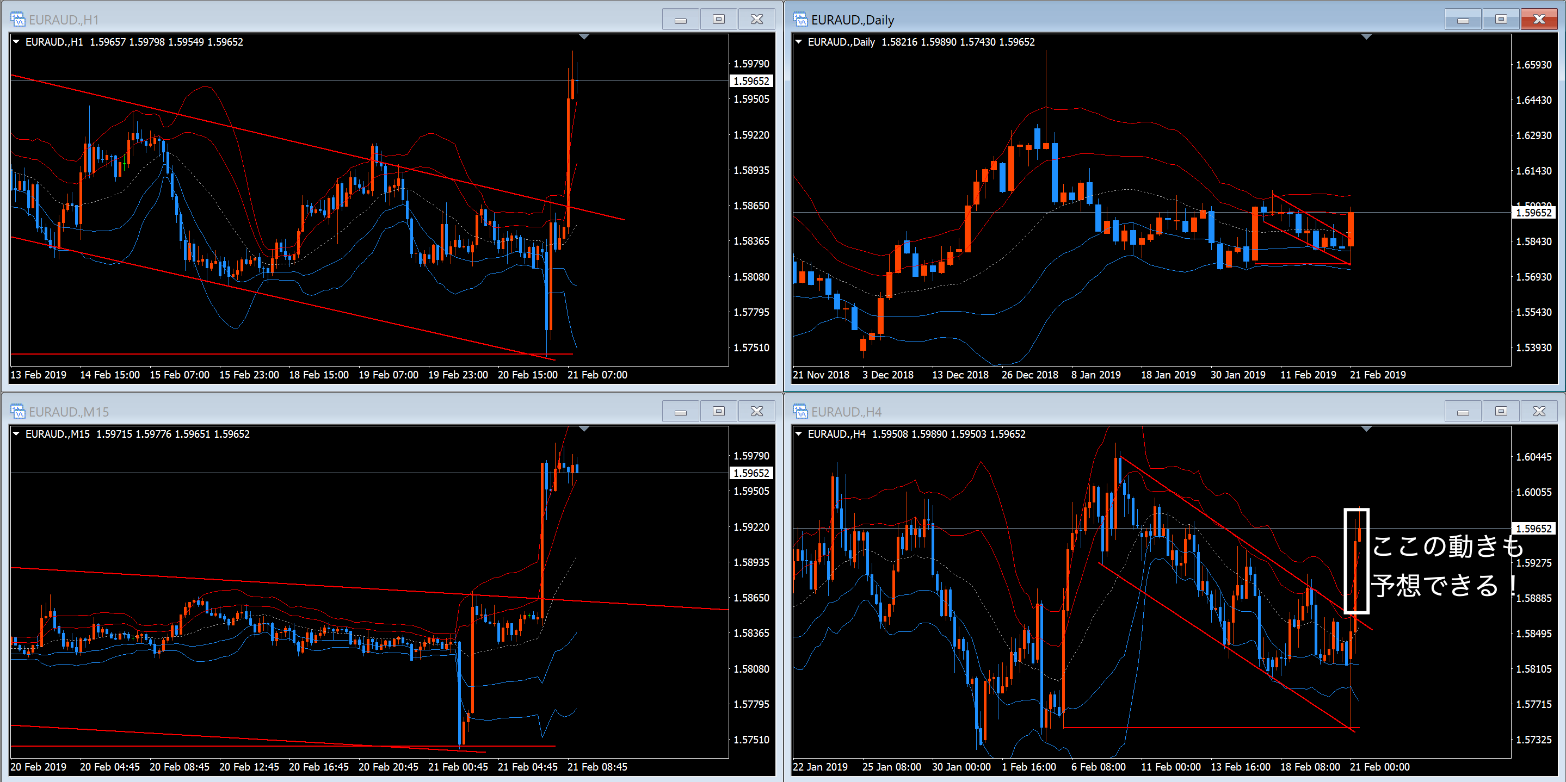The image size is (1566, 782).
Task: Click the EURAUD H1 chart window icon
Action: tap(17, 20)
